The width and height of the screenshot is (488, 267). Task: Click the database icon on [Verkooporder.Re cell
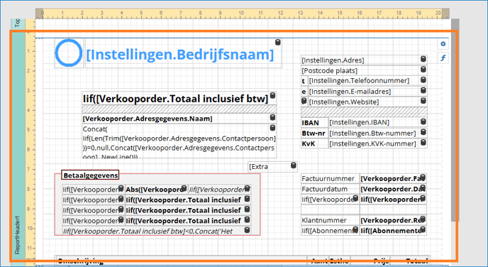[423, 219]
